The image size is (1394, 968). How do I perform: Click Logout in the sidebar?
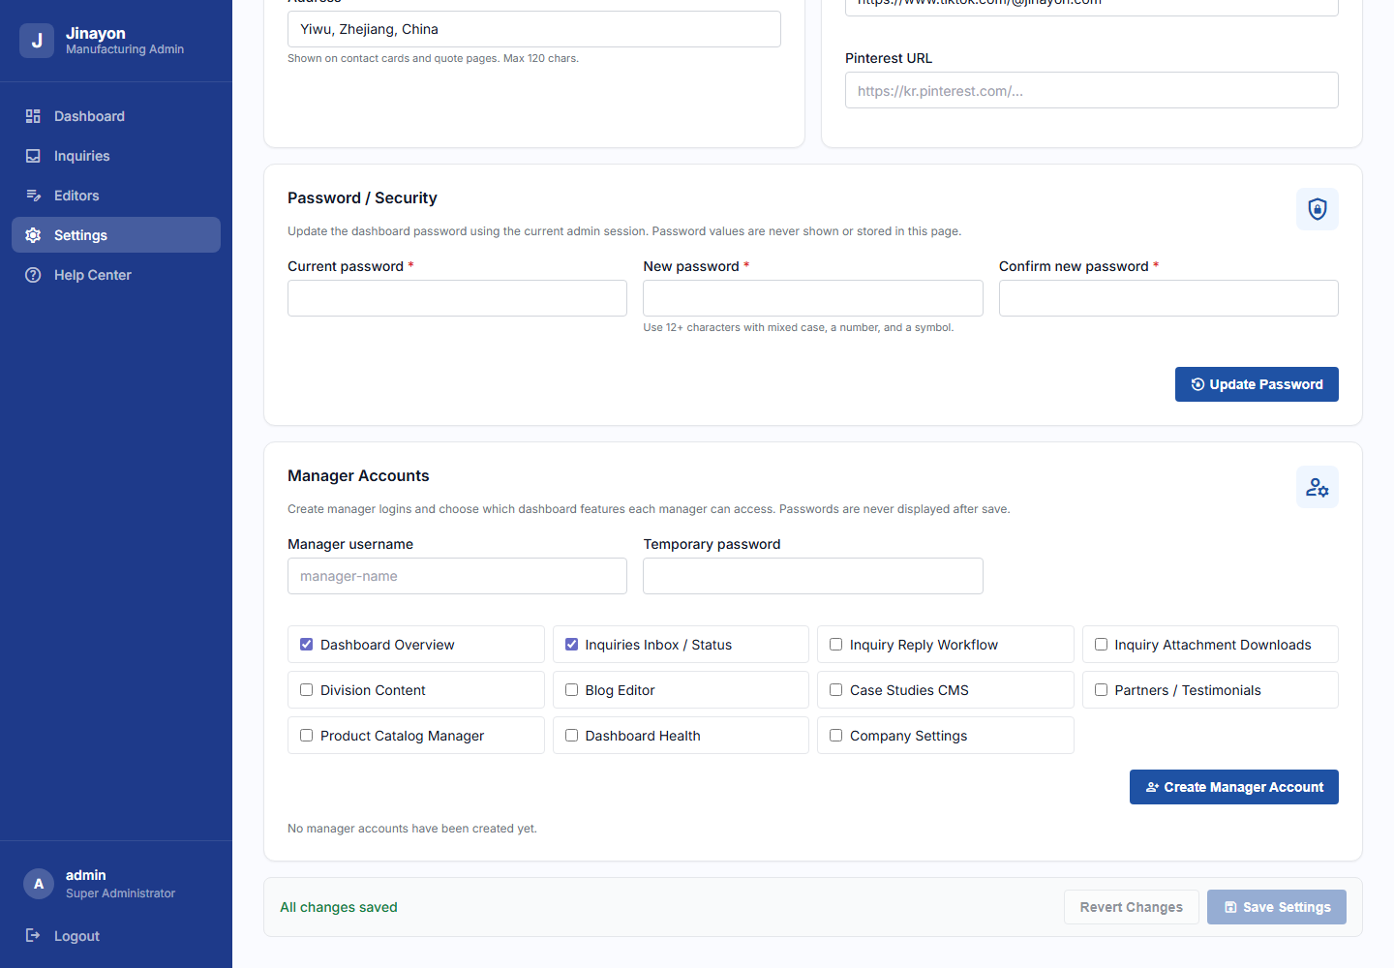coord(116,935)
